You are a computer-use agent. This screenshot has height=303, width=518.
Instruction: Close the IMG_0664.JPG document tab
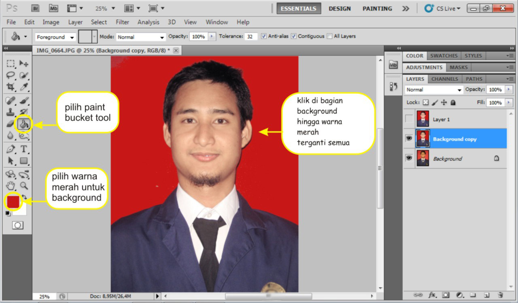[176, 50]
